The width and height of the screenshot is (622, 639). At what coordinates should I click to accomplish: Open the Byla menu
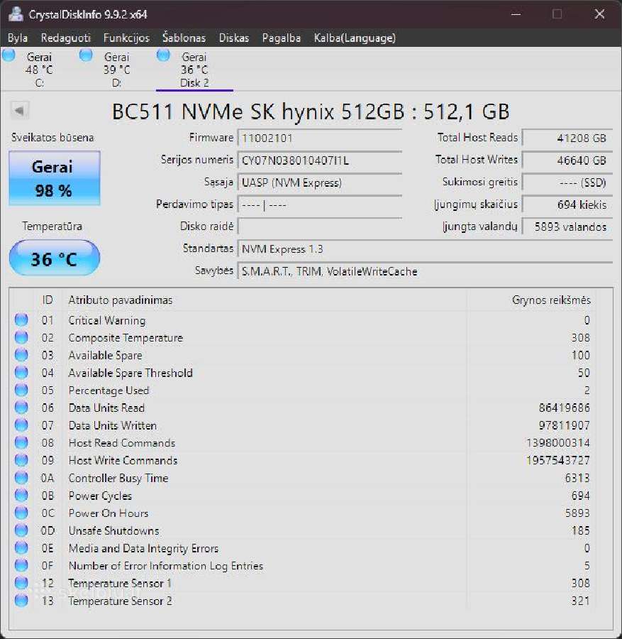pyautogui.click(x=18, y=38)
